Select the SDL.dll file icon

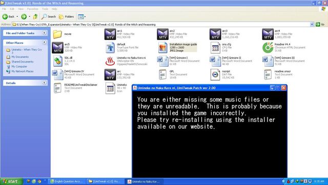tap(58, 61)
